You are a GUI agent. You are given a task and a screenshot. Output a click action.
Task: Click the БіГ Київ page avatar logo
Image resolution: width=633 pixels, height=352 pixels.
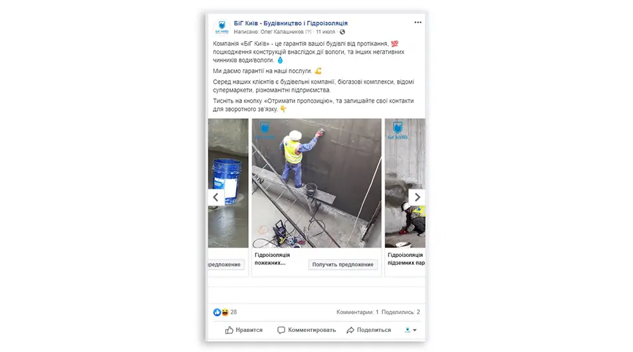click(x=221, y=27)
